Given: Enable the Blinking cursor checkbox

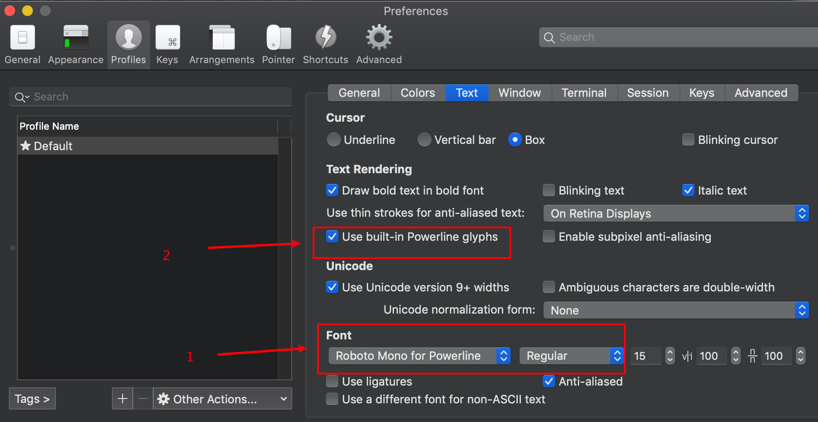Looking at the screenshot, I should point(688,140).
